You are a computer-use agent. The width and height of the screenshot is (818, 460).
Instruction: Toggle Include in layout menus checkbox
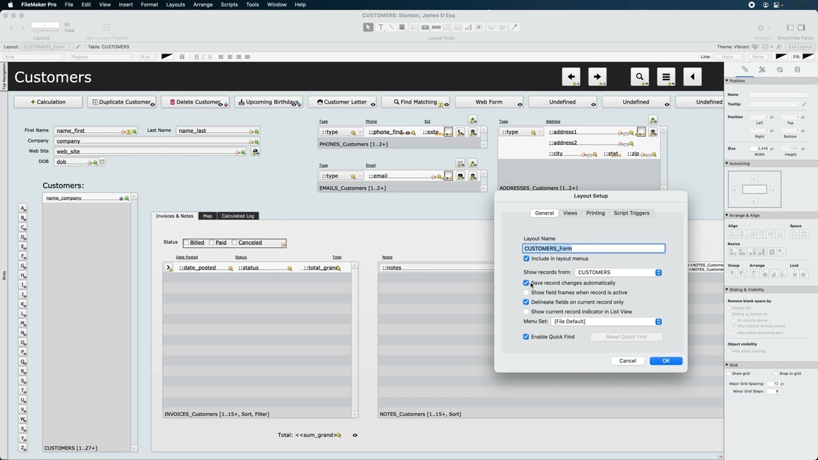[527, 259]
